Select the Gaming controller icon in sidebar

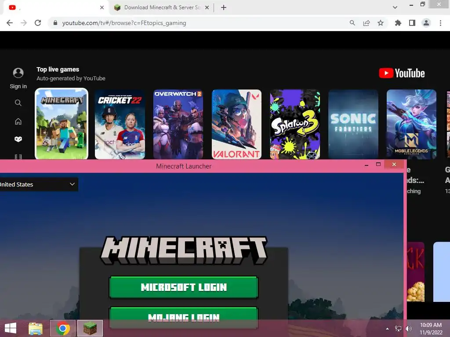tap(18, 139)
